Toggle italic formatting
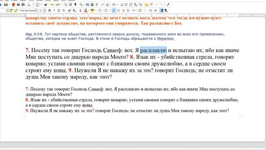The height and width of the screenshot is (150, 266). tap(54, 10)
